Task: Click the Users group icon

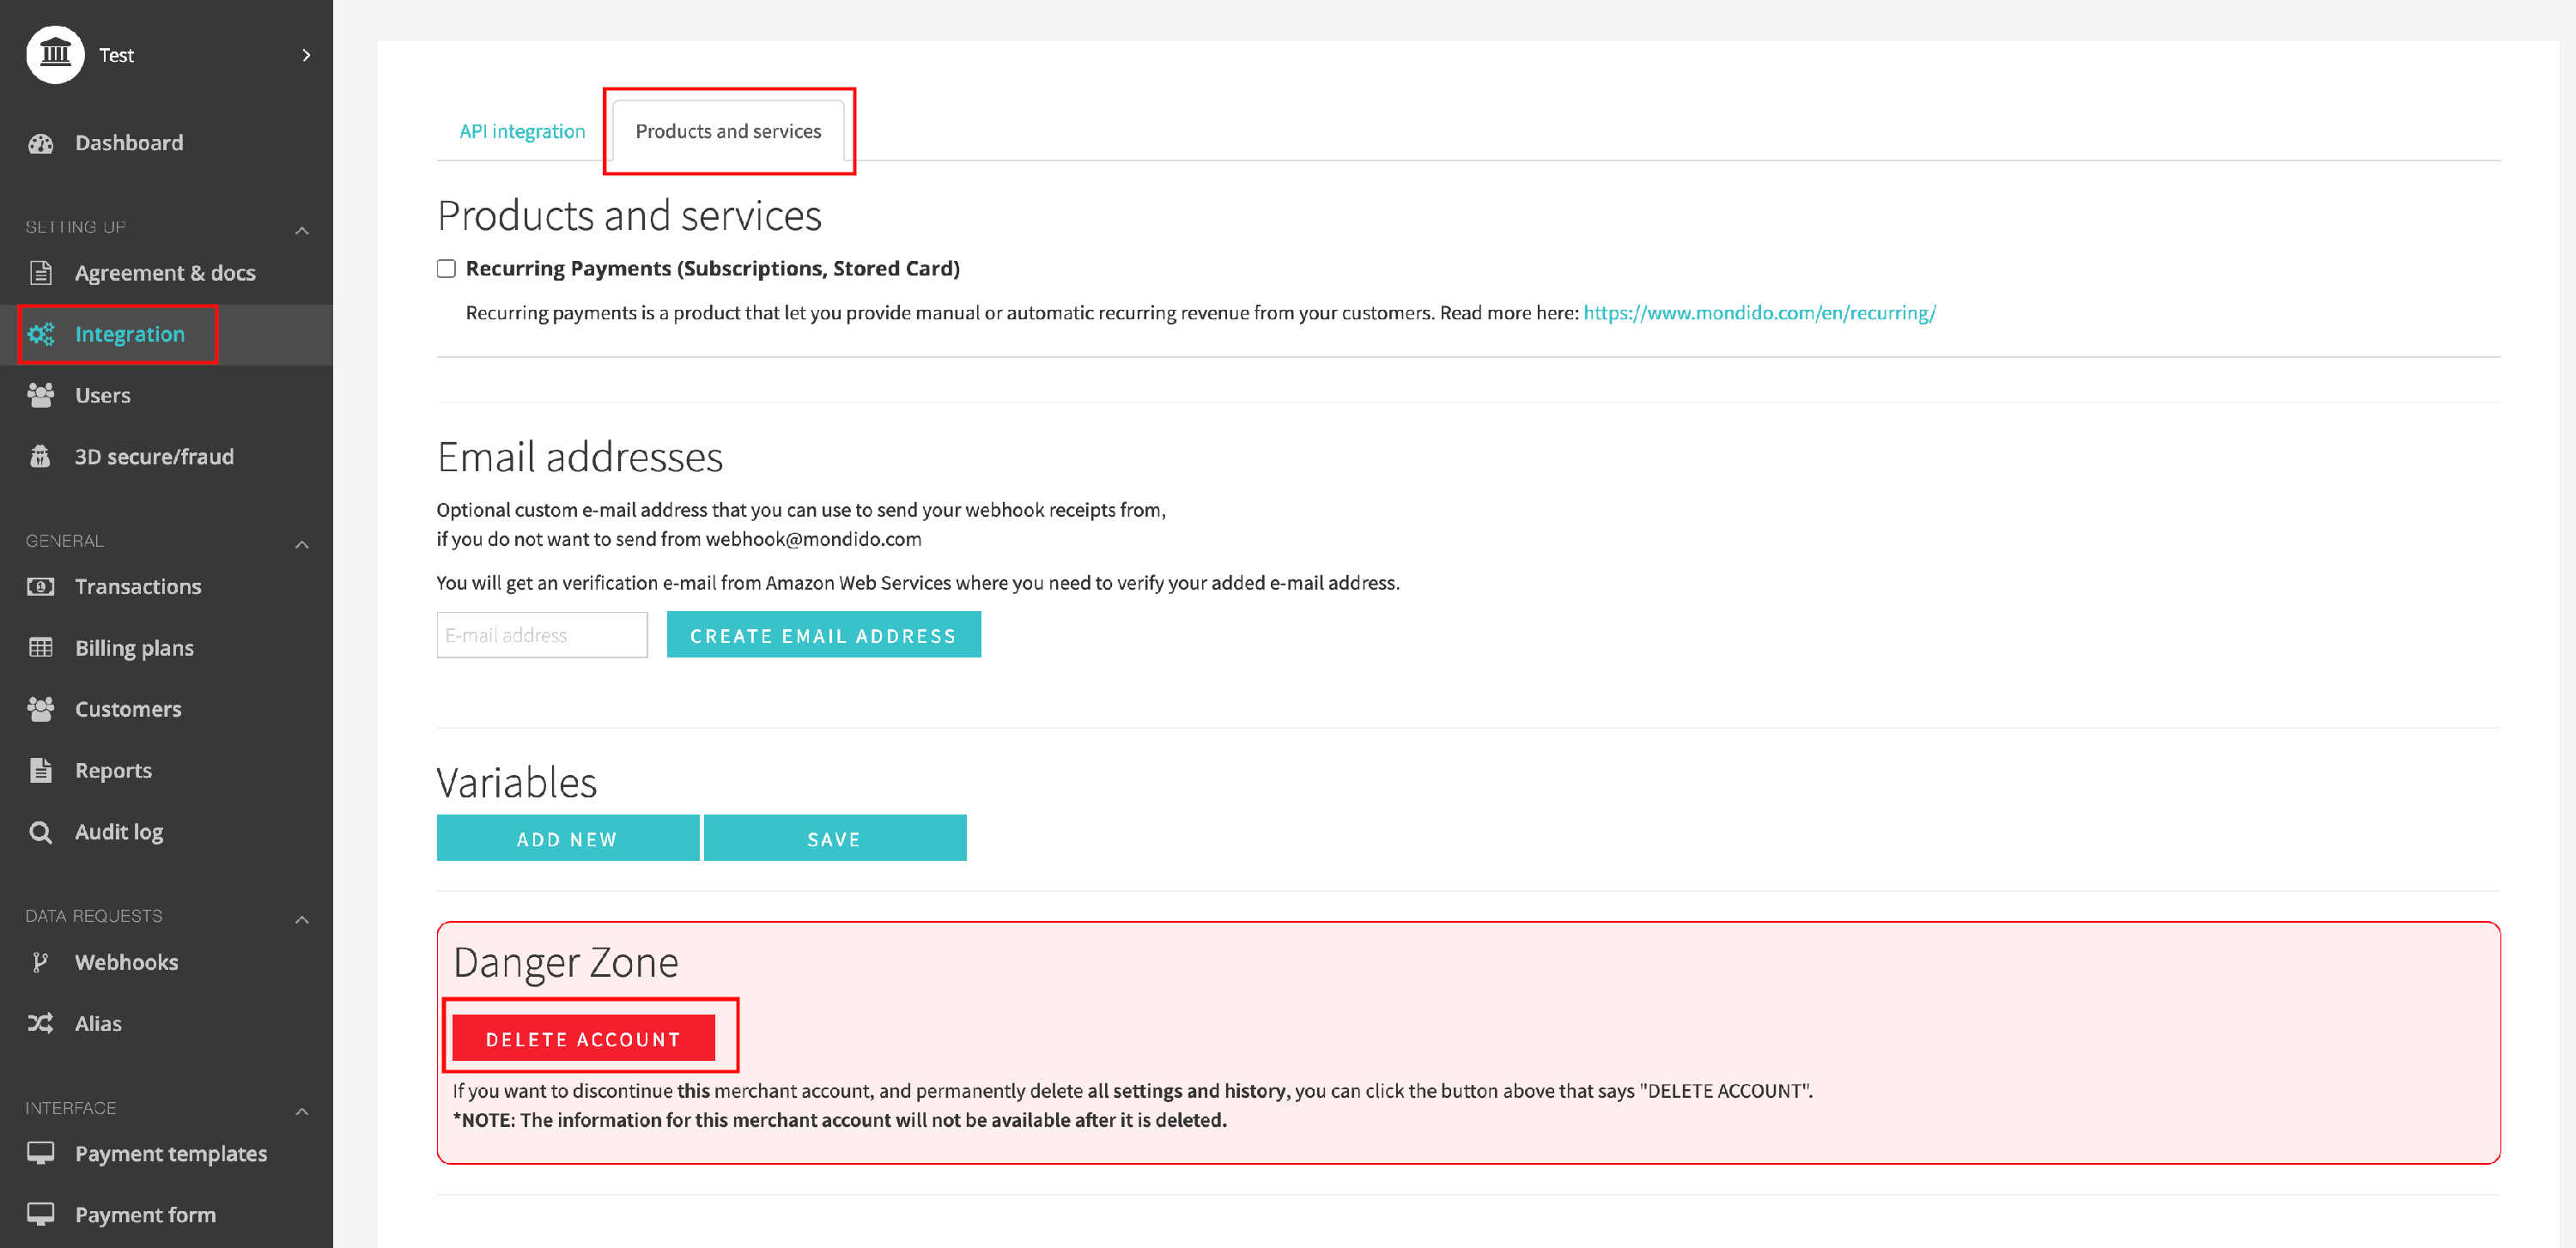Action: (41, 396)
